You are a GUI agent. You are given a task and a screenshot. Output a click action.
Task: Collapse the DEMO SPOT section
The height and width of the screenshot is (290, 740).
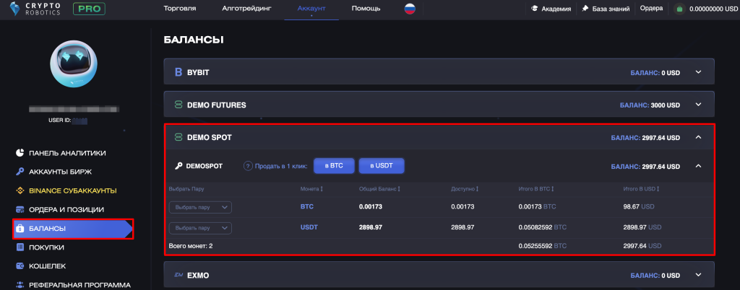pyautogui.click(x=699, y=138)
